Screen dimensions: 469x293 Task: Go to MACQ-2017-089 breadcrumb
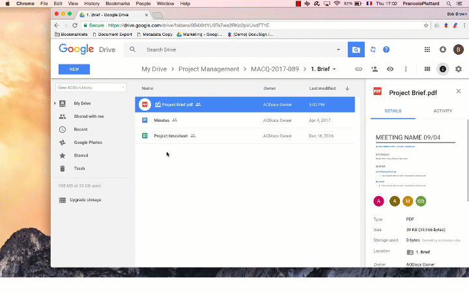[x=275, y=69]
